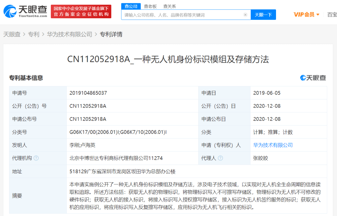The height and width of the screenshot is (216, 337).
Task: Open the VIP会员 menu
Action: point(306,15)
